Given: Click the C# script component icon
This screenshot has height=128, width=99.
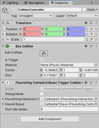Looking at the screenshot, I should (x=7, y=82).
